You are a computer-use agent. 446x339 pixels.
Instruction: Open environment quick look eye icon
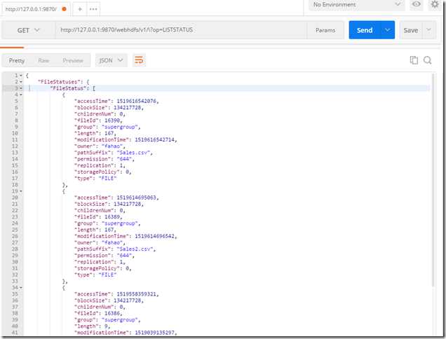point(417,5)
